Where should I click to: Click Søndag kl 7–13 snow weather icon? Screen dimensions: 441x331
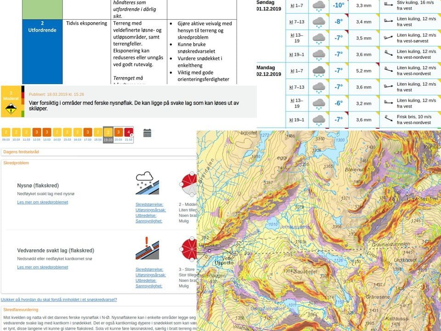pyautogui.click(x=319, y=22)
